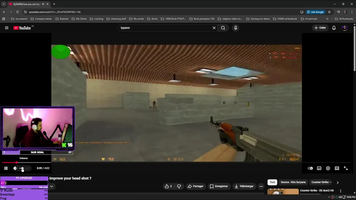Pause the YouTube video

click(6, 168)
